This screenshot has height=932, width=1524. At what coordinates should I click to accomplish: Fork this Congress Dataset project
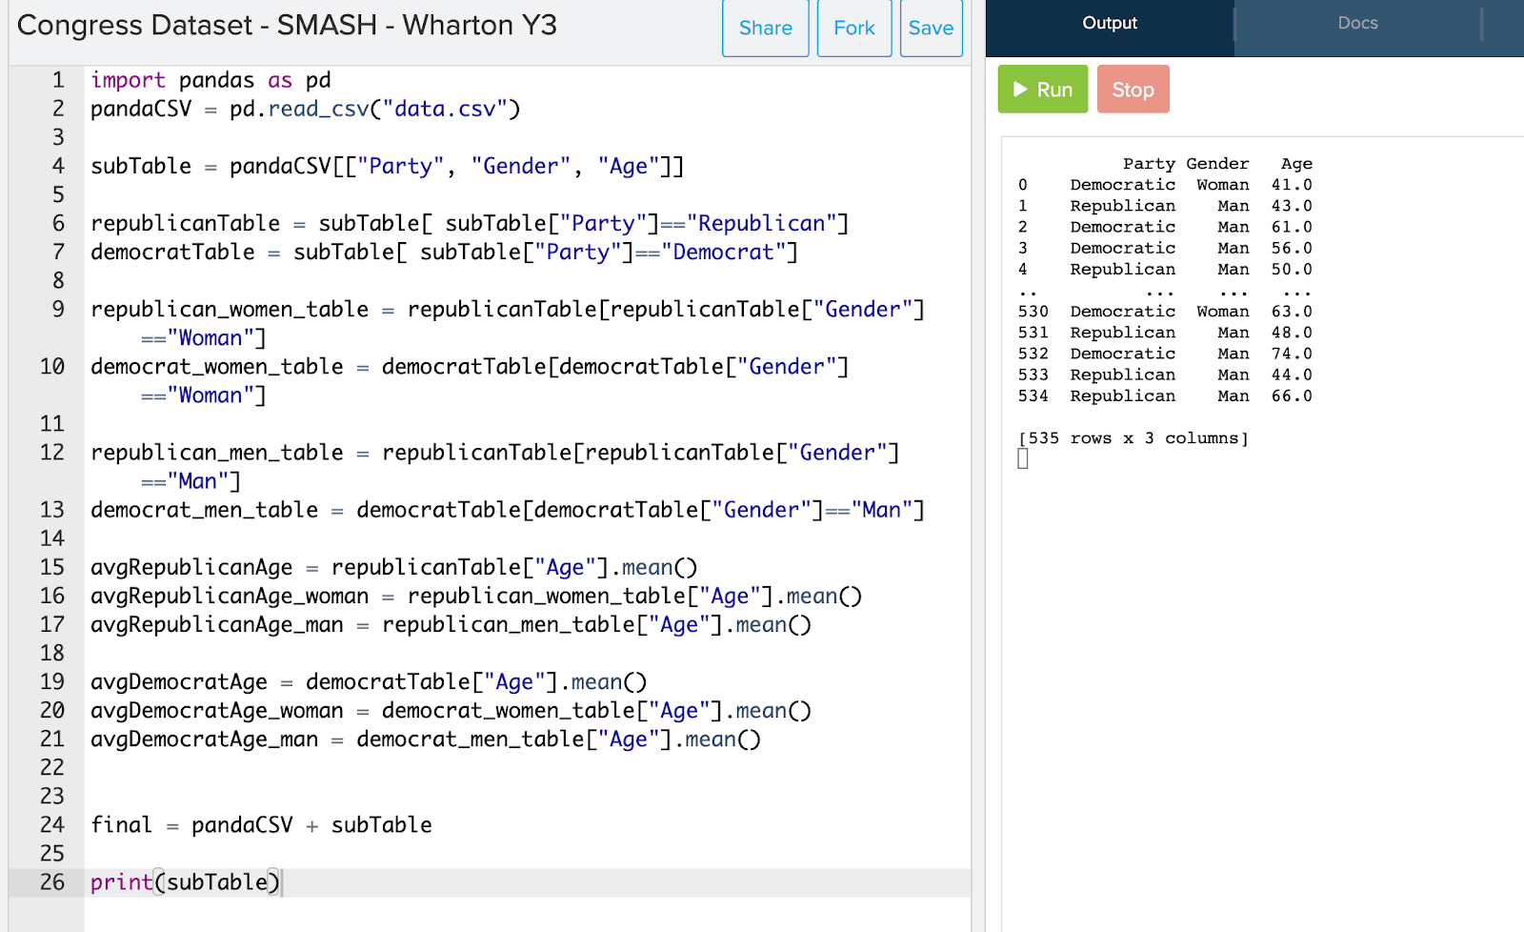(853, 29)
